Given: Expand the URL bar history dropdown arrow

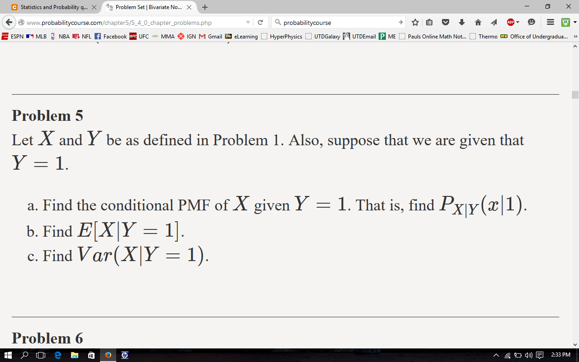Looking at the screenshot, I should click(248, 23).
